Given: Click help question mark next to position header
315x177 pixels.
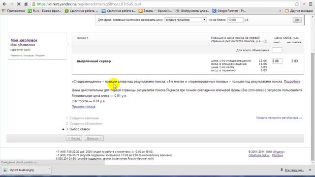Looking at the screenshot, I should click(265, 41).
